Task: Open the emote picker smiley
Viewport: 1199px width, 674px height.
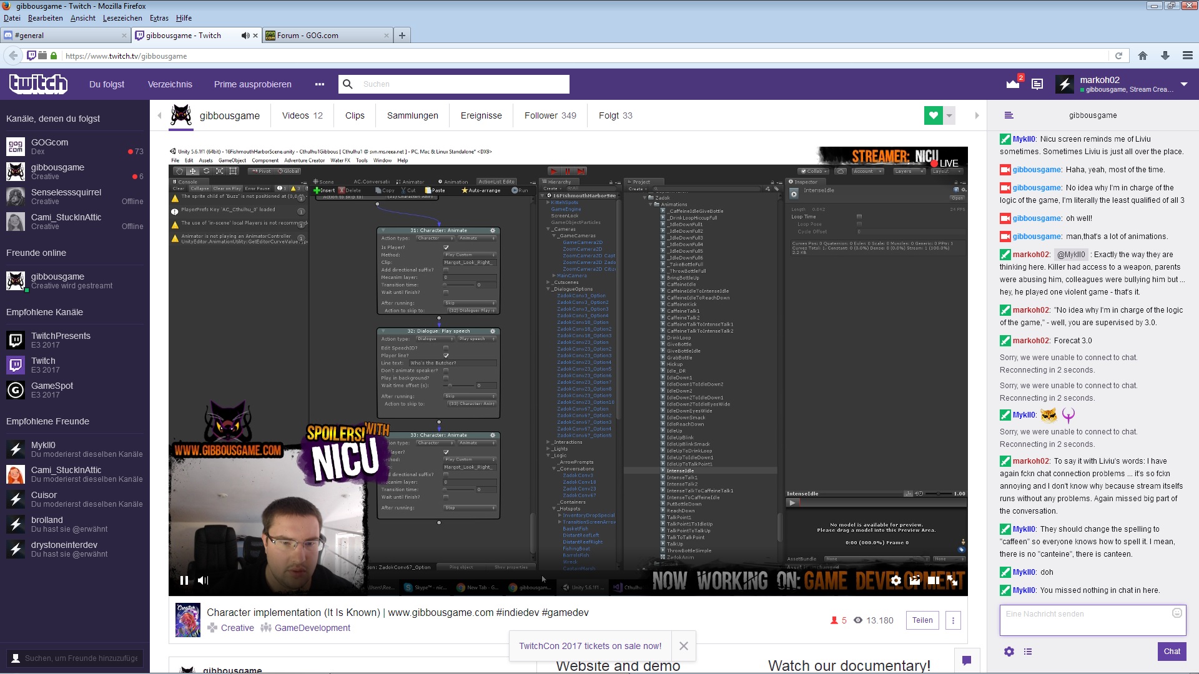Action: [x=1177, y=613]
